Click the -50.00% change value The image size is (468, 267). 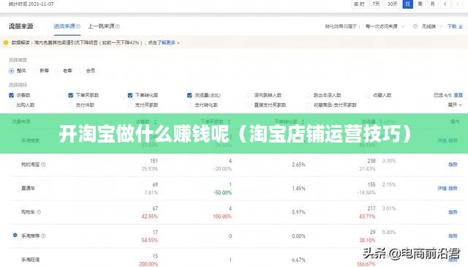pyautogui.click(x=222, y=192)
